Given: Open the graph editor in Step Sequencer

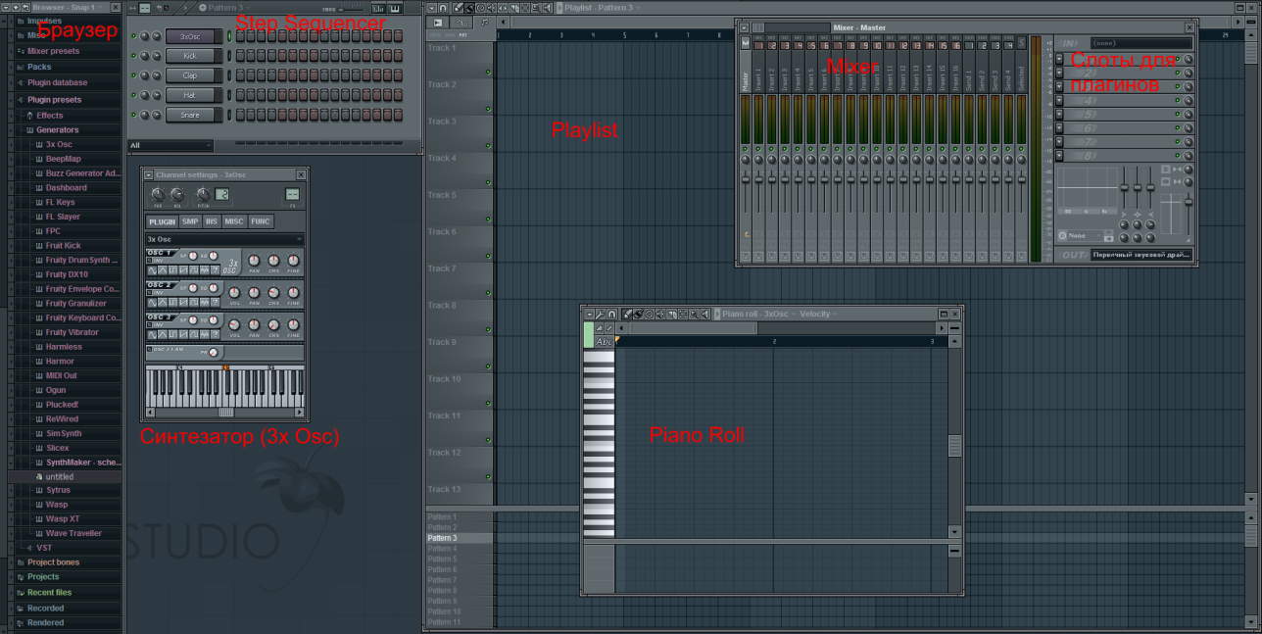Looking at the screenshot, I should coord(378,9).
